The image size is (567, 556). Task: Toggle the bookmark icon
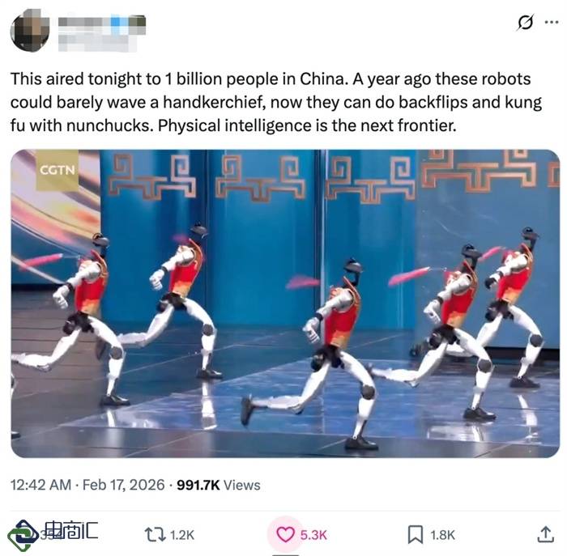tap(415, 535)
